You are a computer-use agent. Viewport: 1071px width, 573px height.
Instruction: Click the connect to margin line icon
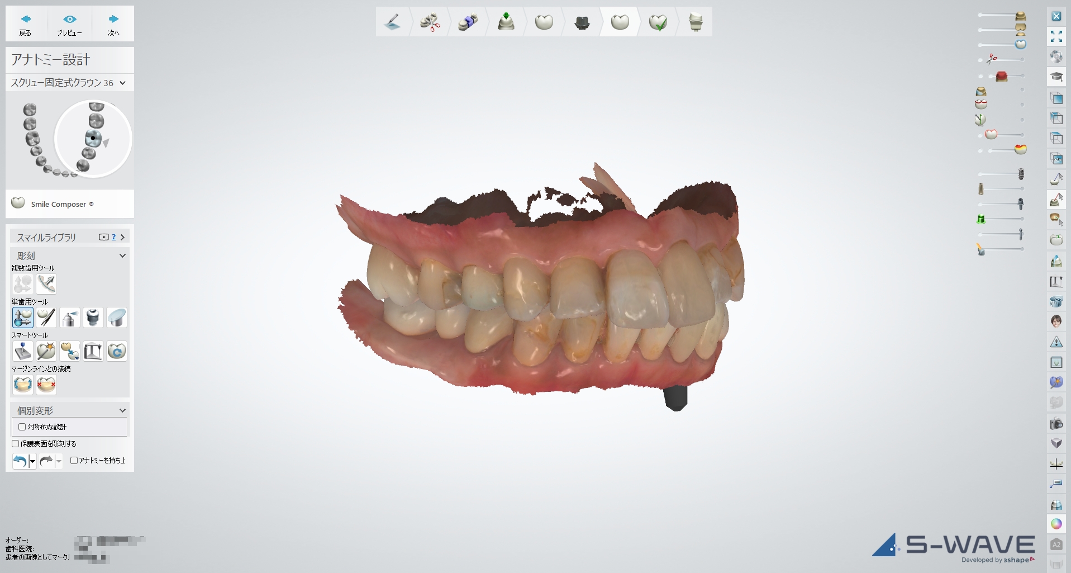[x=23, y=385]
